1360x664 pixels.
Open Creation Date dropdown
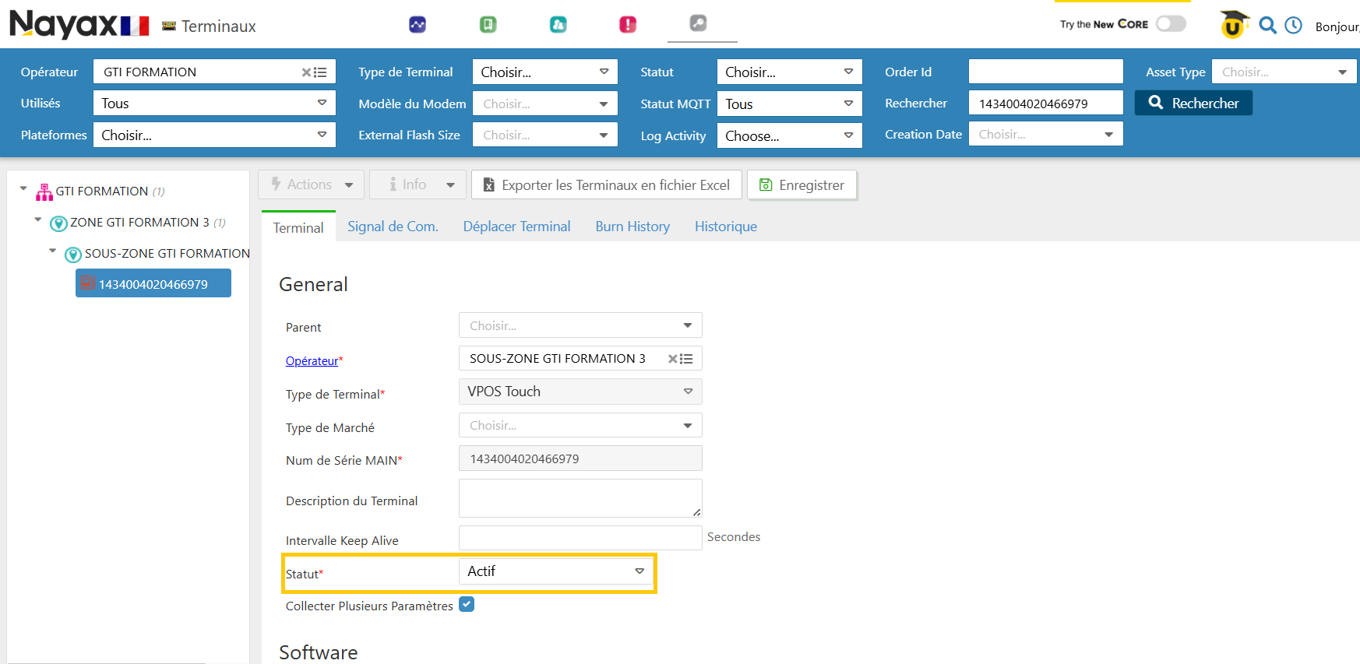tap(1045, 134)
